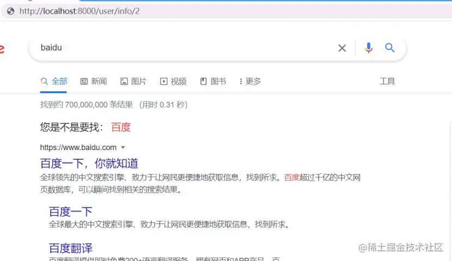Clear the search box with the X icon
452x261 pixels.
pyautogui.click(x=342, y=48)
